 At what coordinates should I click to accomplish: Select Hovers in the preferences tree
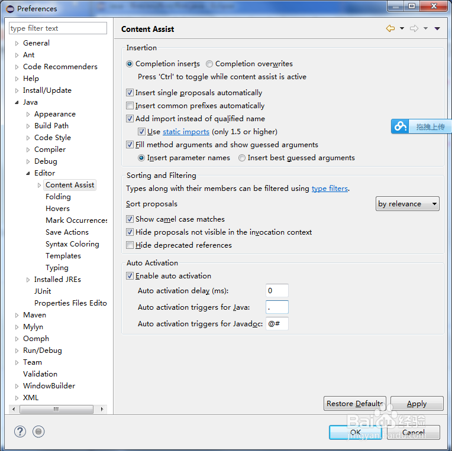[57, 209]
